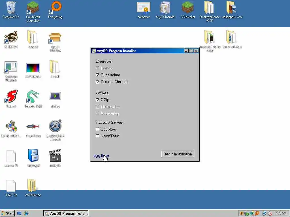Uncheck the Supermium checkbox
Image resolution: width=290 pixels, height=217 pixels.
pyautogui.click(x=97, y=75)
